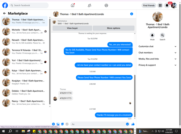Open the taskbar clock and date
This screenshot has height=134, width=181.
[169, 131]
